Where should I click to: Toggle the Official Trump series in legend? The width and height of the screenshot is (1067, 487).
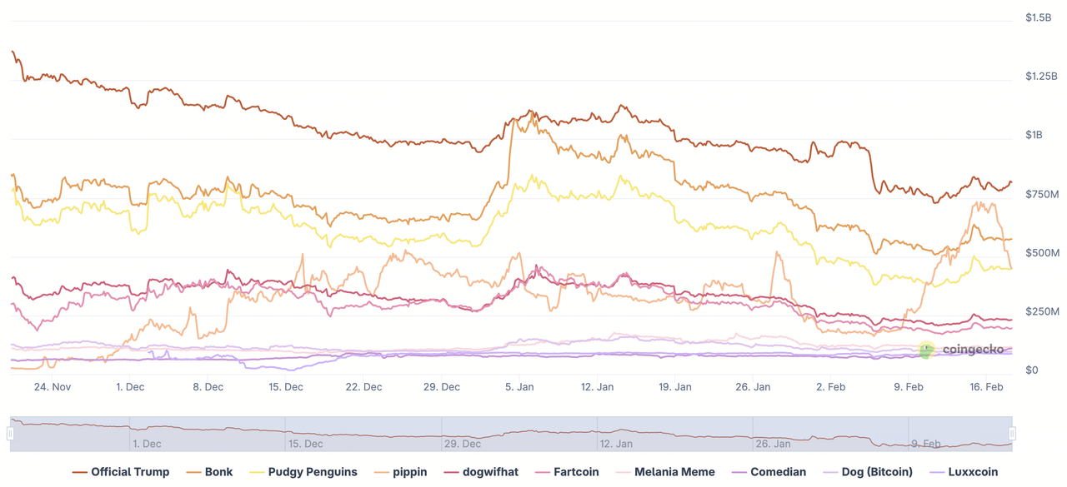click(130, 472)
